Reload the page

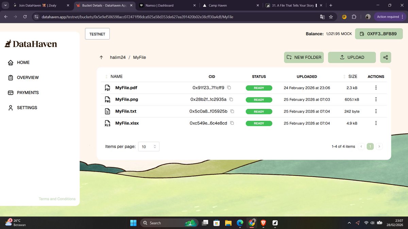[25, 17]
